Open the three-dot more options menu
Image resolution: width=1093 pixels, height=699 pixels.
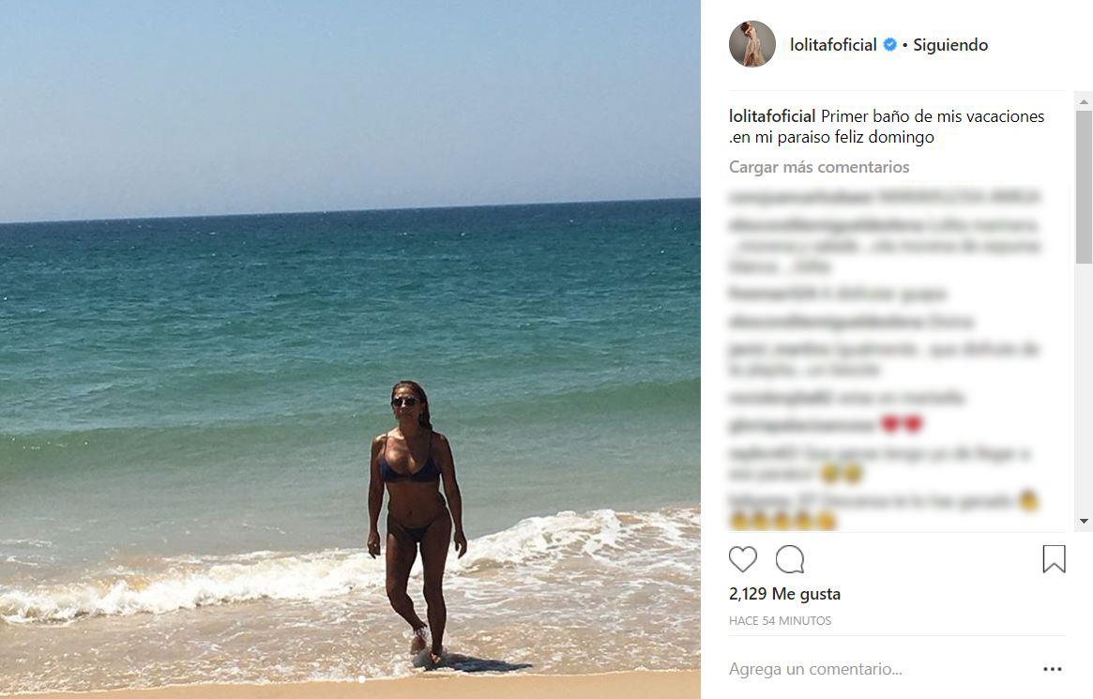point(1053,669)
